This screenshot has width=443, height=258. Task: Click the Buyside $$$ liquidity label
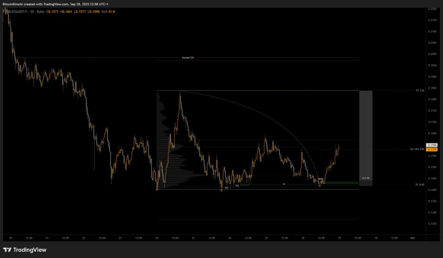(189, 58)
